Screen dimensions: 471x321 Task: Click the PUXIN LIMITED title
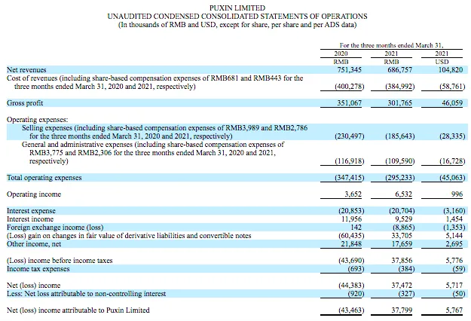[x=237, y=8]
